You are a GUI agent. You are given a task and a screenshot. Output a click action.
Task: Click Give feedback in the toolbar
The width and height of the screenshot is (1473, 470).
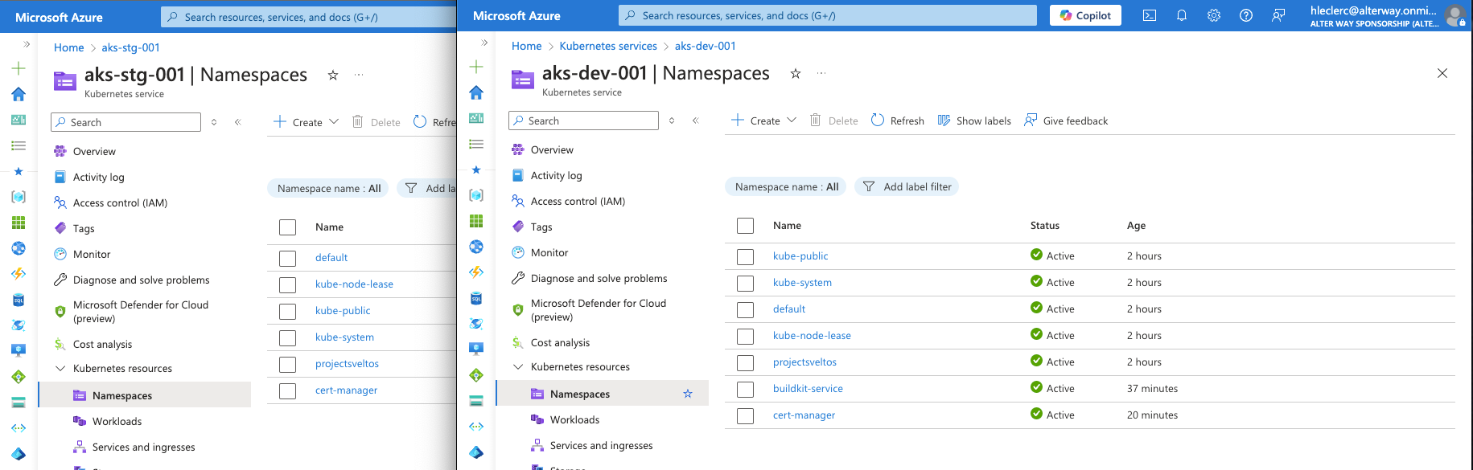point(1066,121)
